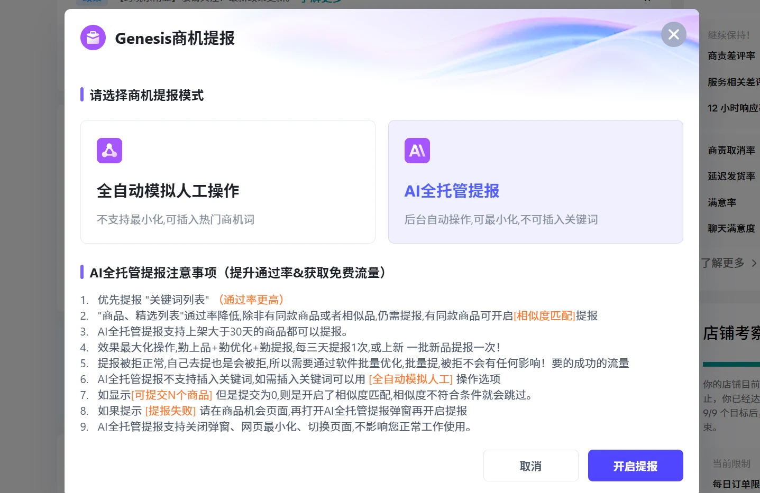Click orange [可提交N个商品] text
This screenshot has width=760, height=493.
[172, 395]
